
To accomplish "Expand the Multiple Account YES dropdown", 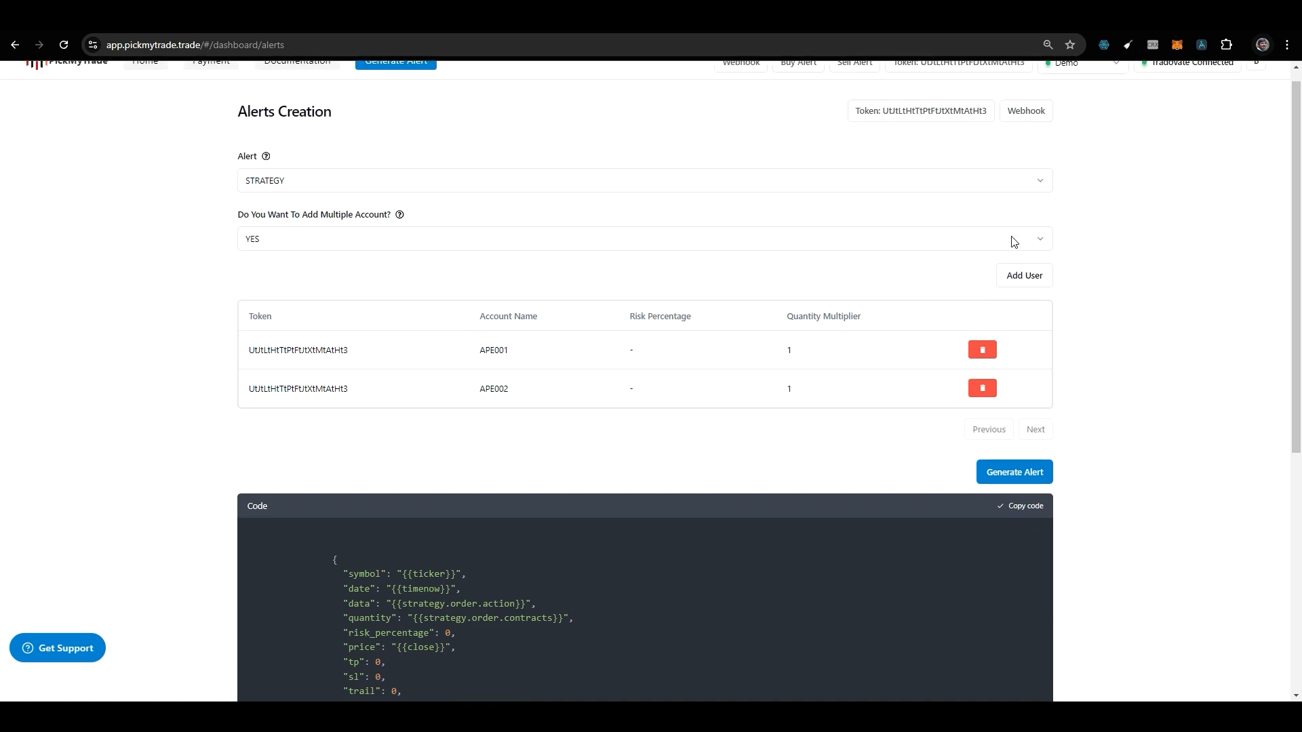I will coord(1040,239).
